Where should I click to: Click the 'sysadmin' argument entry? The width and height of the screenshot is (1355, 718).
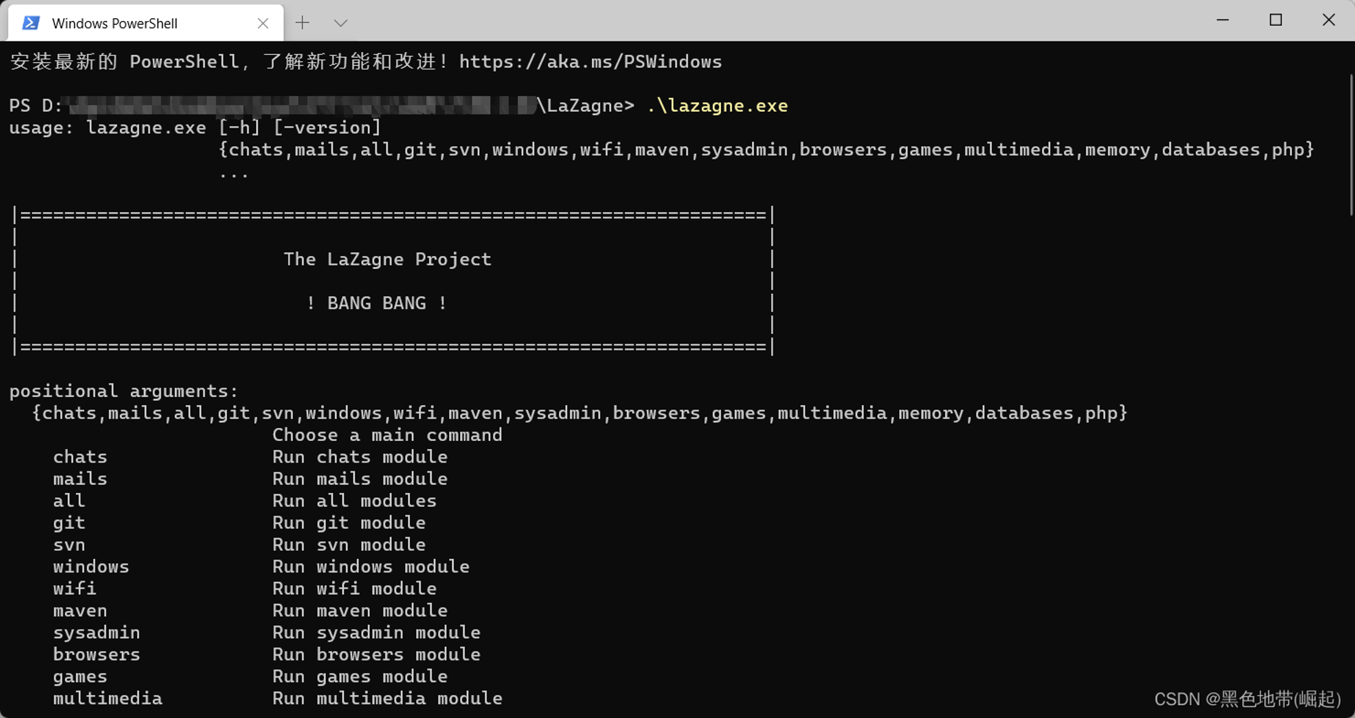tap(97, 633)
